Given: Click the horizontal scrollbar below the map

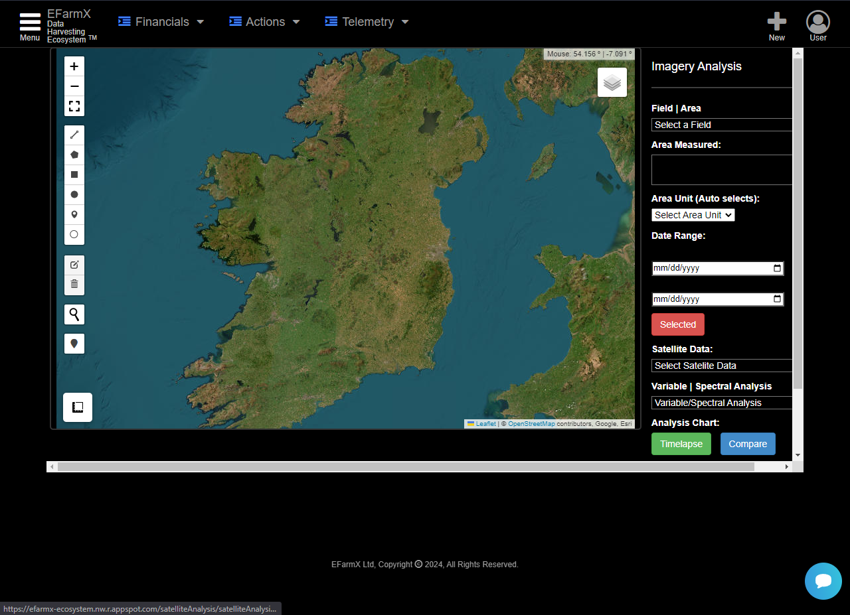Looking at the screenshot, I should tap(405, 467).
